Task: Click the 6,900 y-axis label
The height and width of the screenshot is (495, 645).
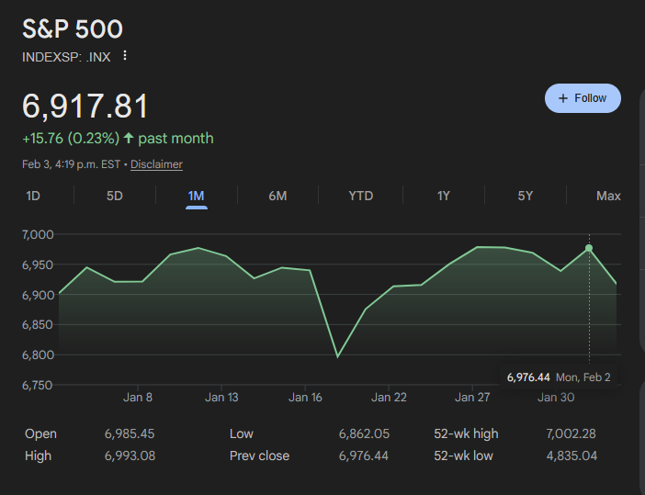Action: coord(38,295)
